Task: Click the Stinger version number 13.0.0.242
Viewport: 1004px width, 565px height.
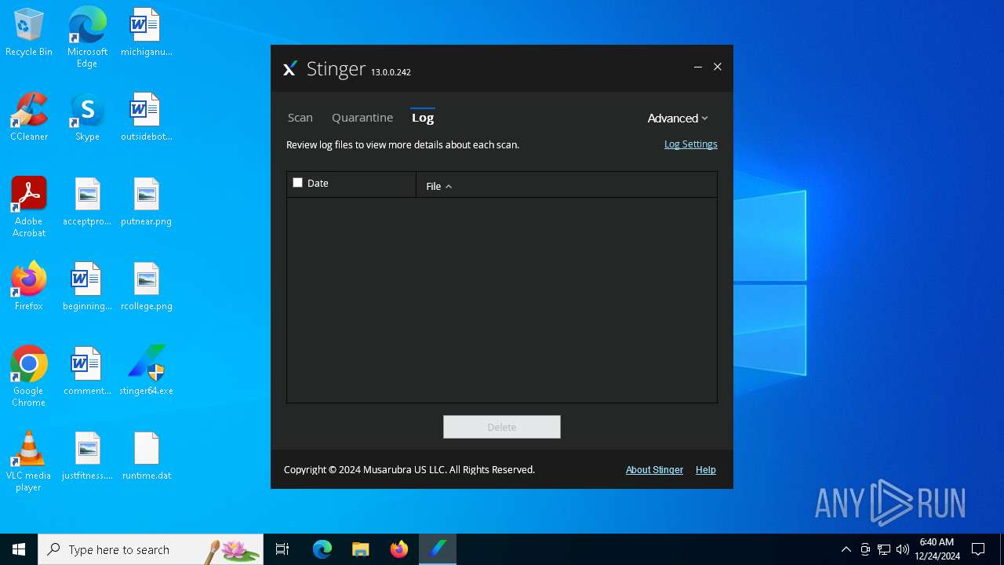Action: [391, 72]
